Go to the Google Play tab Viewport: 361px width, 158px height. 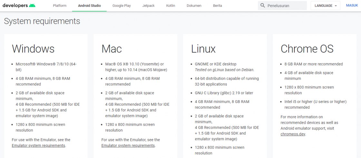122,5
